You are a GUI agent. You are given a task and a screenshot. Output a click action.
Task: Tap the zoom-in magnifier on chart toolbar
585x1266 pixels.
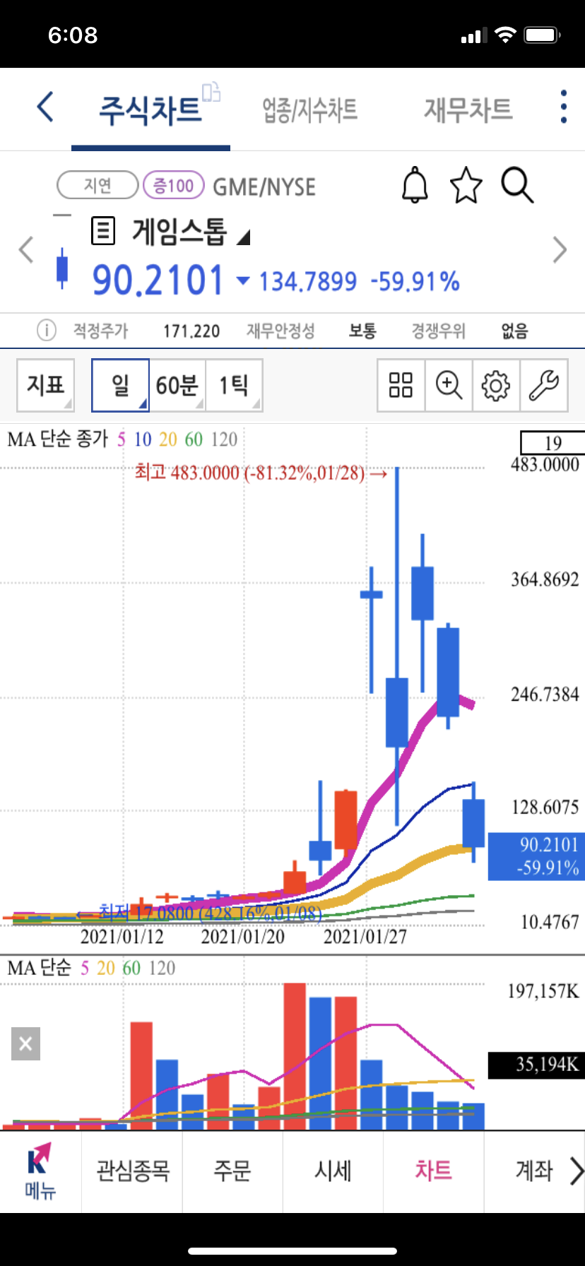[x=449, y=385]
